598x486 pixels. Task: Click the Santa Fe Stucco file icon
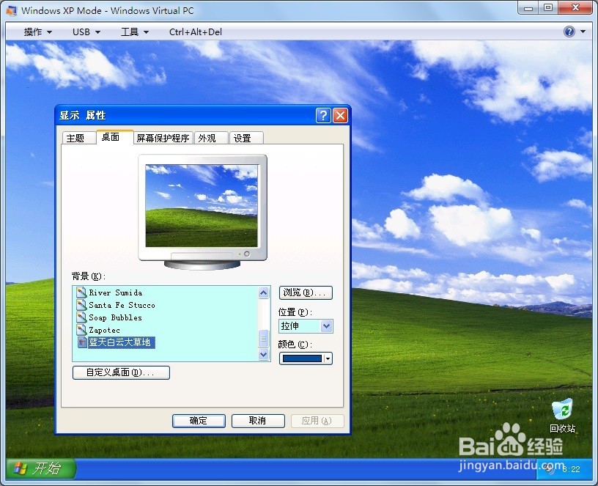[81, 305]
